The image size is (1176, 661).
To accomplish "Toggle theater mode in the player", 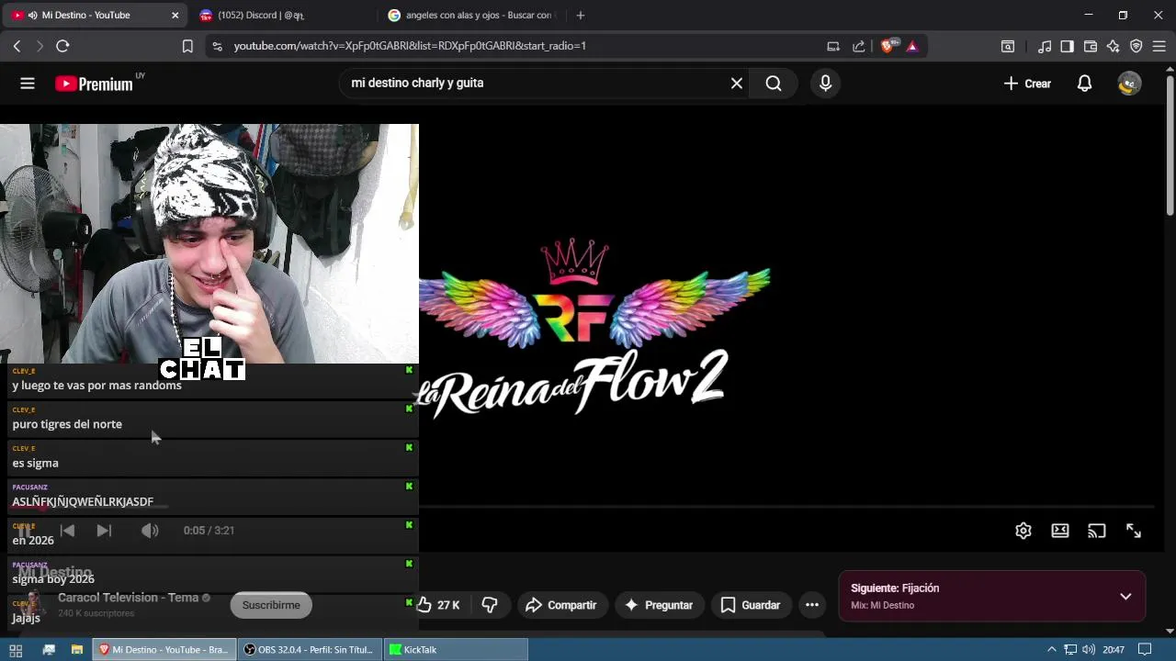I will 1060,531.
